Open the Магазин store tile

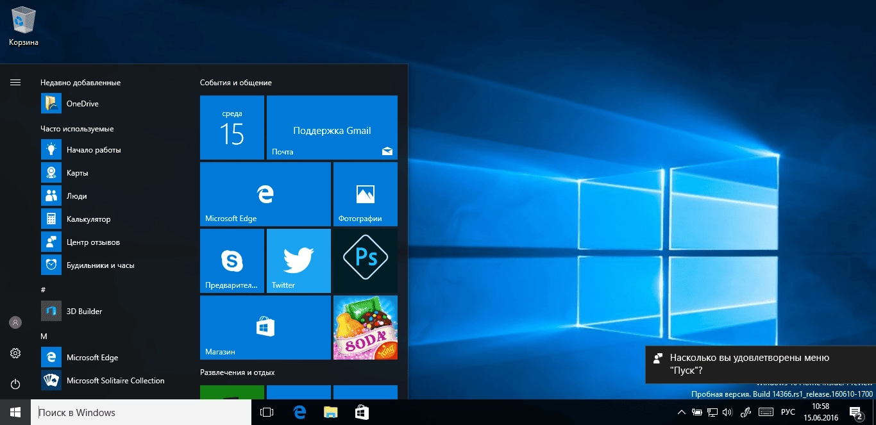[x=265, y=328]
